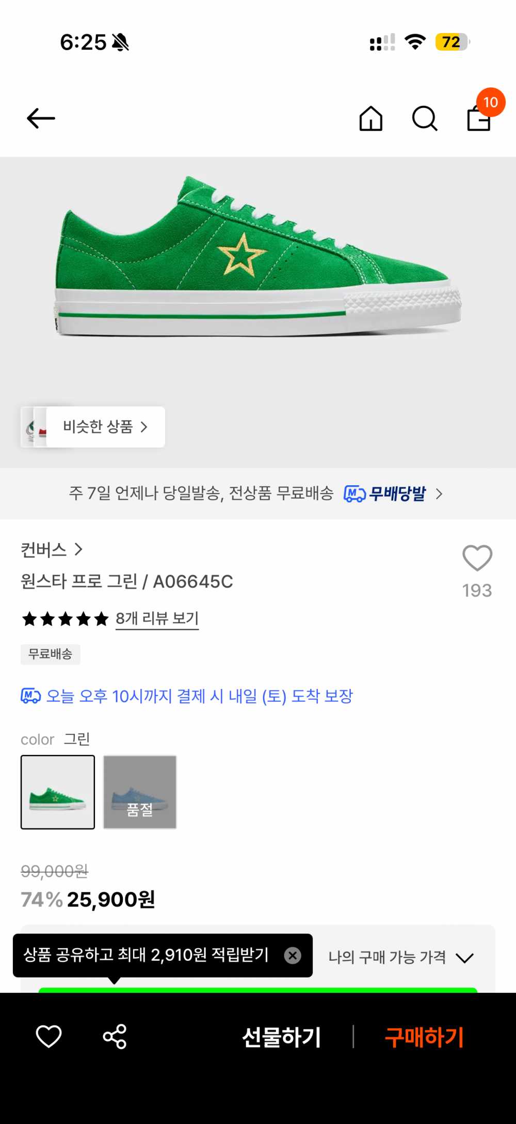516x1124 pixels.
Task: Open 비슷한 상품 similar products
Action: click(105, 427)
